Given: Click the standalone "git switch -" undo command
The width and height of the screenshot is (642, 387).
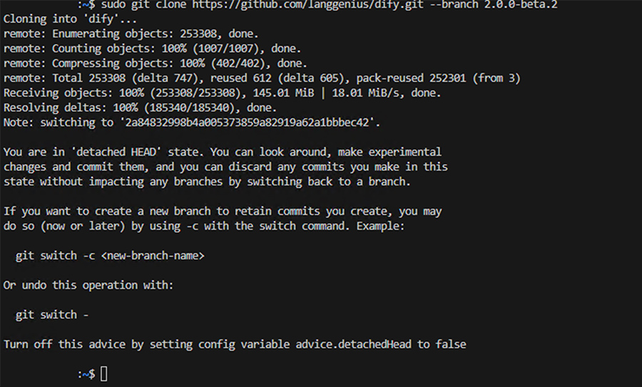Looking at the screenshot, I should point(52,314).
